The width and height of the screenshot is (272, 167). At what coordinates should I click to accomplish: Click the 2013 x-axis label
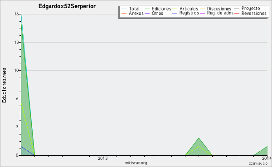pyautogui.click(x=103, y=158)
